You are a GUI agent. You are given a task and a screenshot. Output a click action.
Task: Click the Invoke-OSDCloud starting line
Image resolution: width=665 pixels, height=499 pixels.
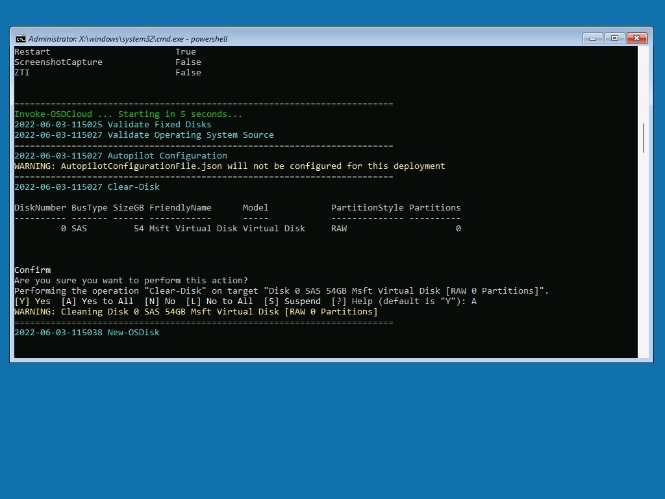click(128, 114)
